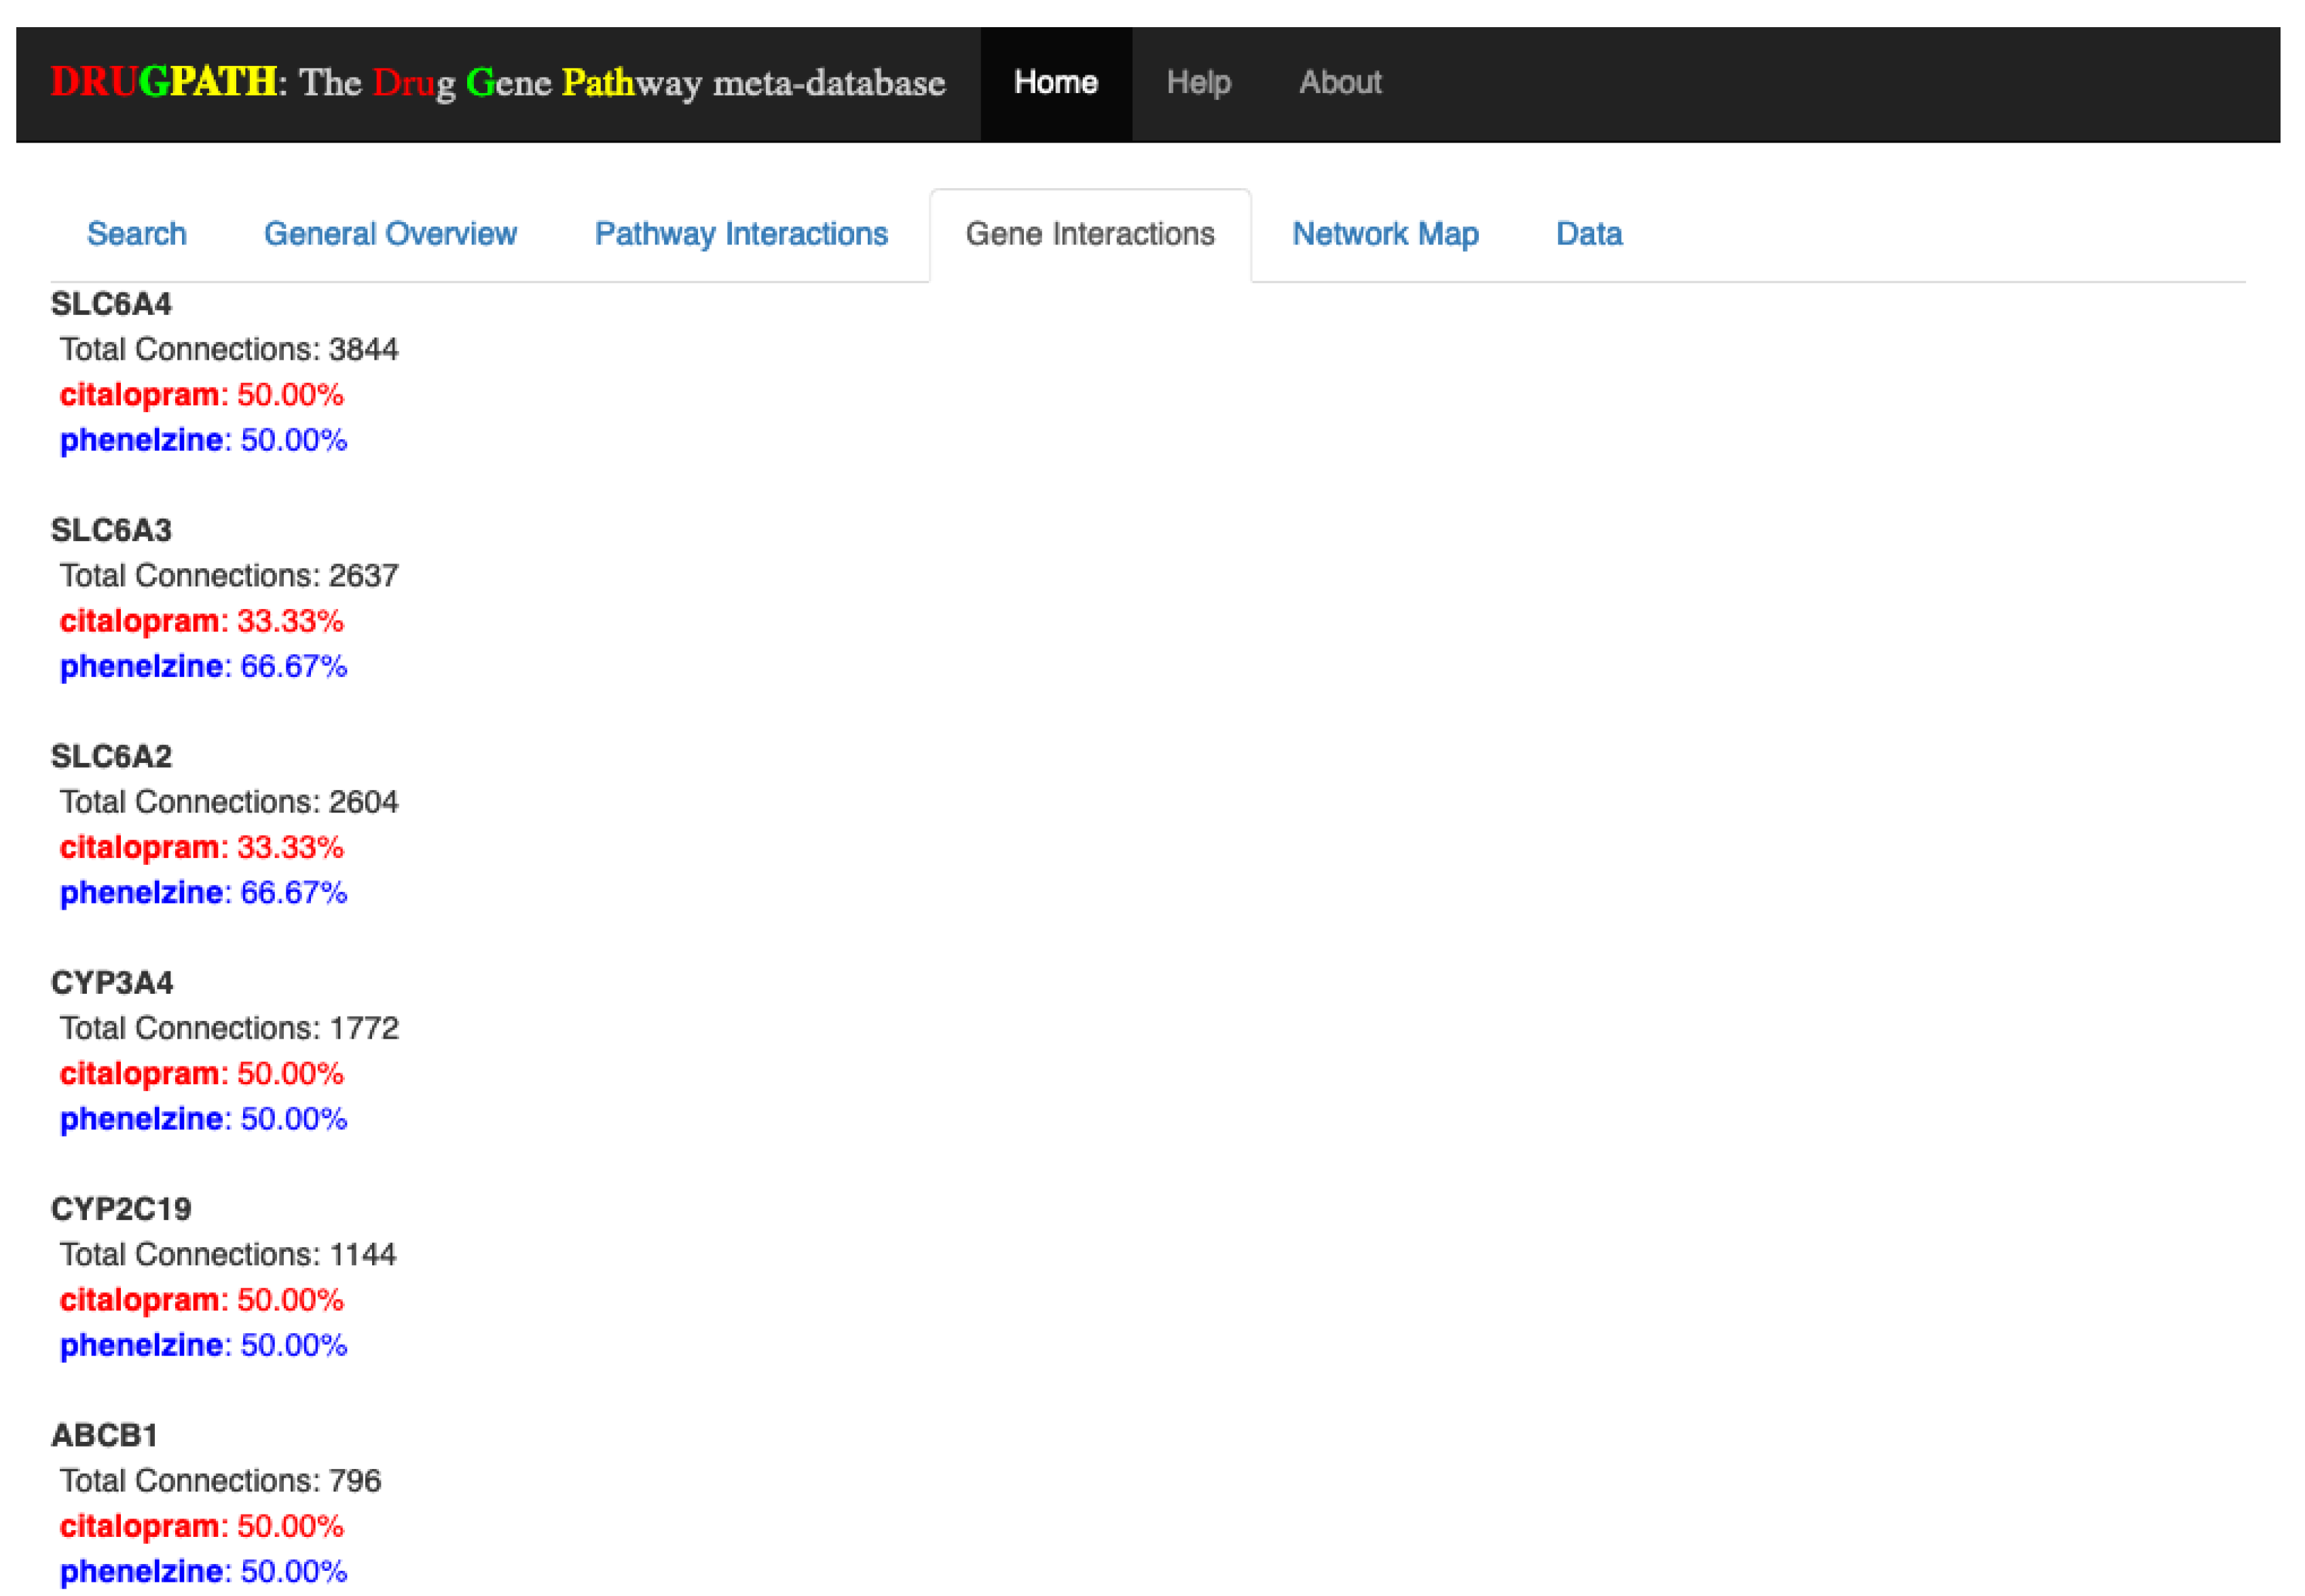
Task: Click phenelzine 66.67% under SLC6A3
Action: tap(203, 666)
